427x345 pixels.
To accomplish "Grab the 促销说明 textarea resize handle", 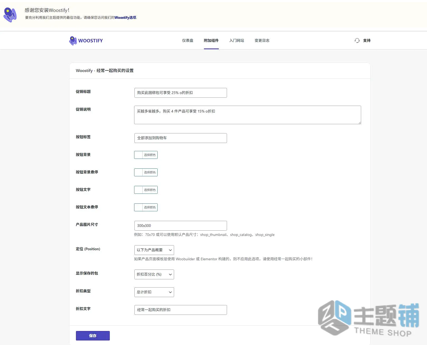I will tap(360, 123).
